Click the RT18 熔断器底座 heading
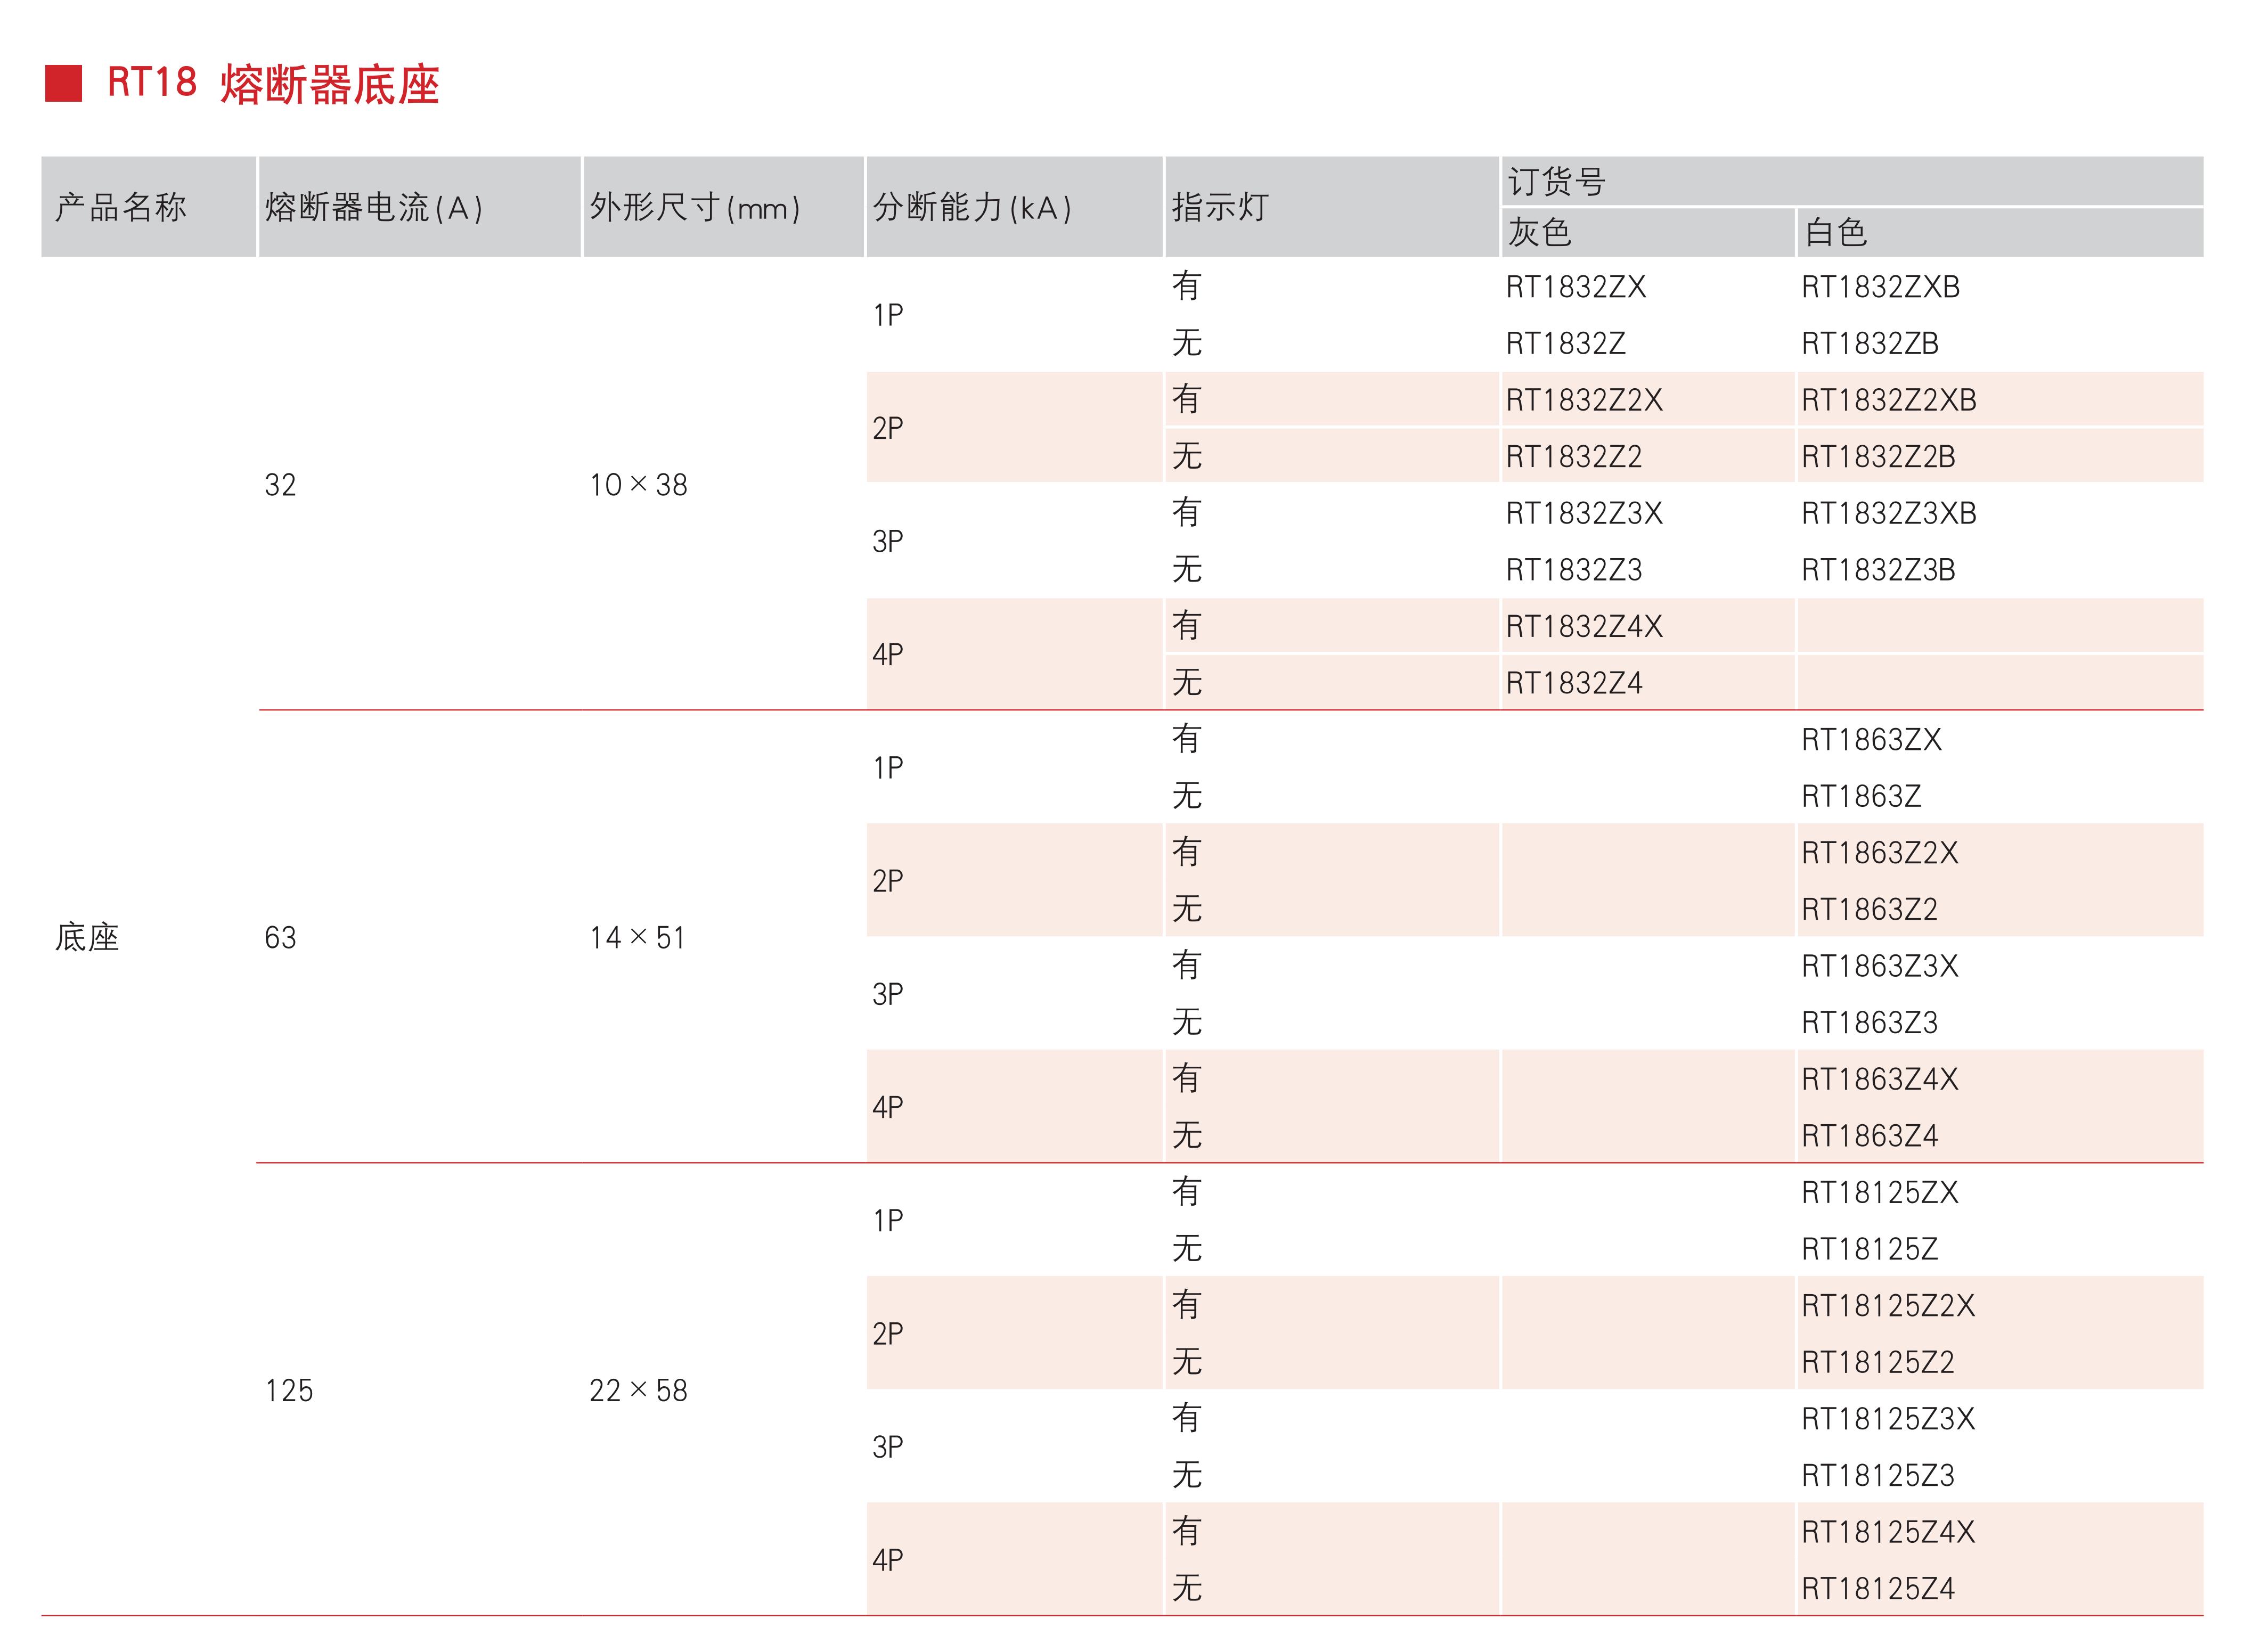Image resolution: width=2253 pixels, height=1652 pixels. click(273, 83)
